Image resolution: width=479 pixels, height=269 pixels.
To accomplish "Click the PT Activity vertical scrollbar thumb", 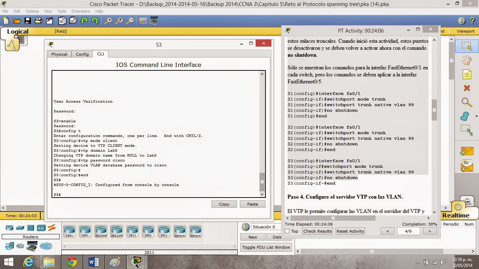I will tap(434, 110).
